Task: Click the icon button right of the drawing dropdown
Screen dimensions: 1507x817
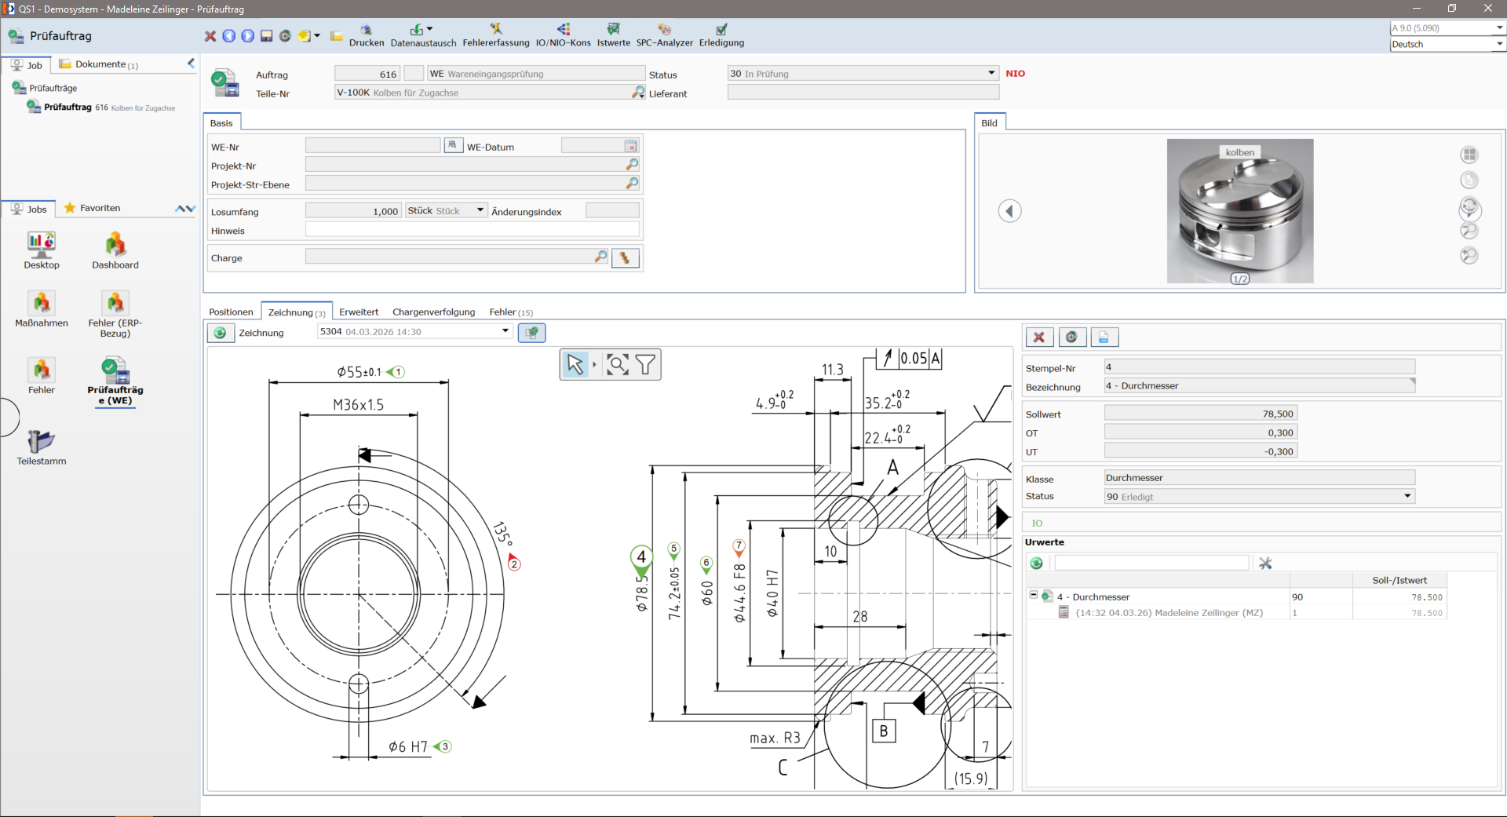Action: pos(532,332)
